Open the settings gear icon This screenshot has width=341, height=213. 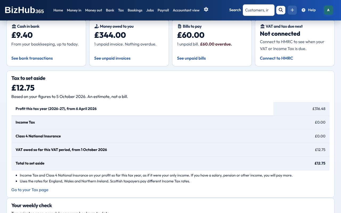click(206, 9)
